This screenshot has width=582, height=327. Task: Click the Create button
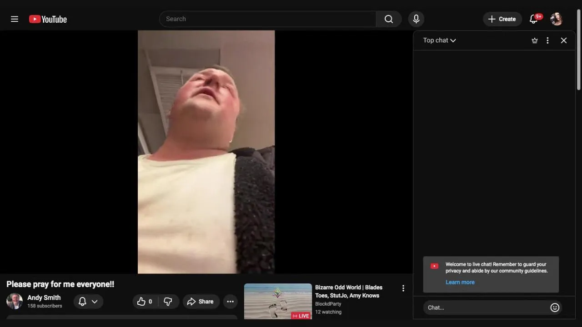(x=502, y=19)
